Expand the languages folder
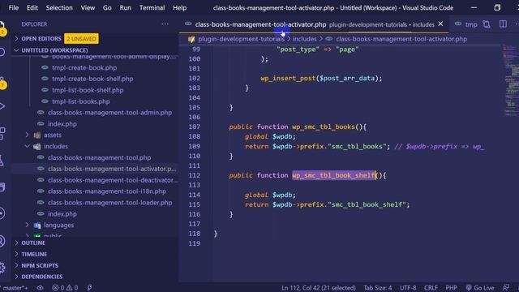The width and height of the screenshot is (519, 292). 58,225
